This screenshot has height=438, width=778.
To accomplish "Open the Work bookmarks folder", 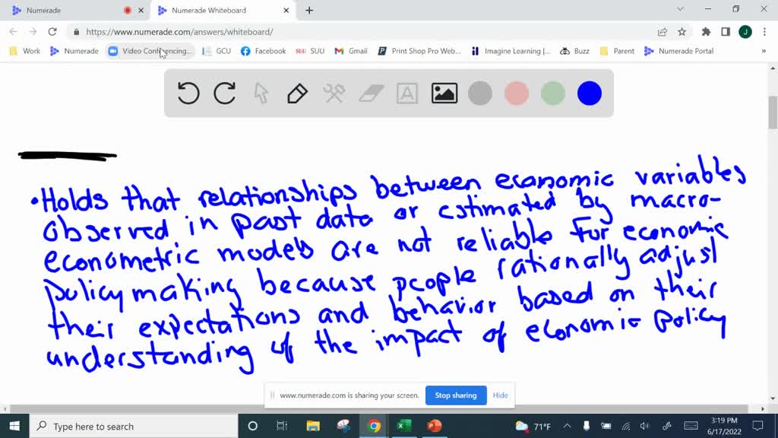I will 25,51.
